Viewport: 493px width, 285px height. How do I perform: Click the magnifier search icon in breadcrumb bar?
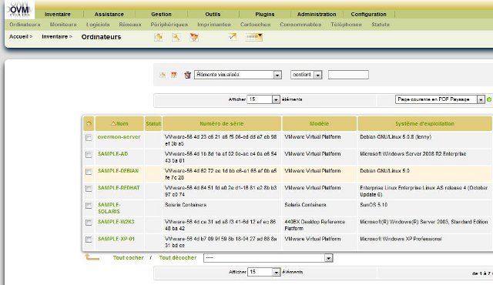pyautogui.click(x=176, y=37)
